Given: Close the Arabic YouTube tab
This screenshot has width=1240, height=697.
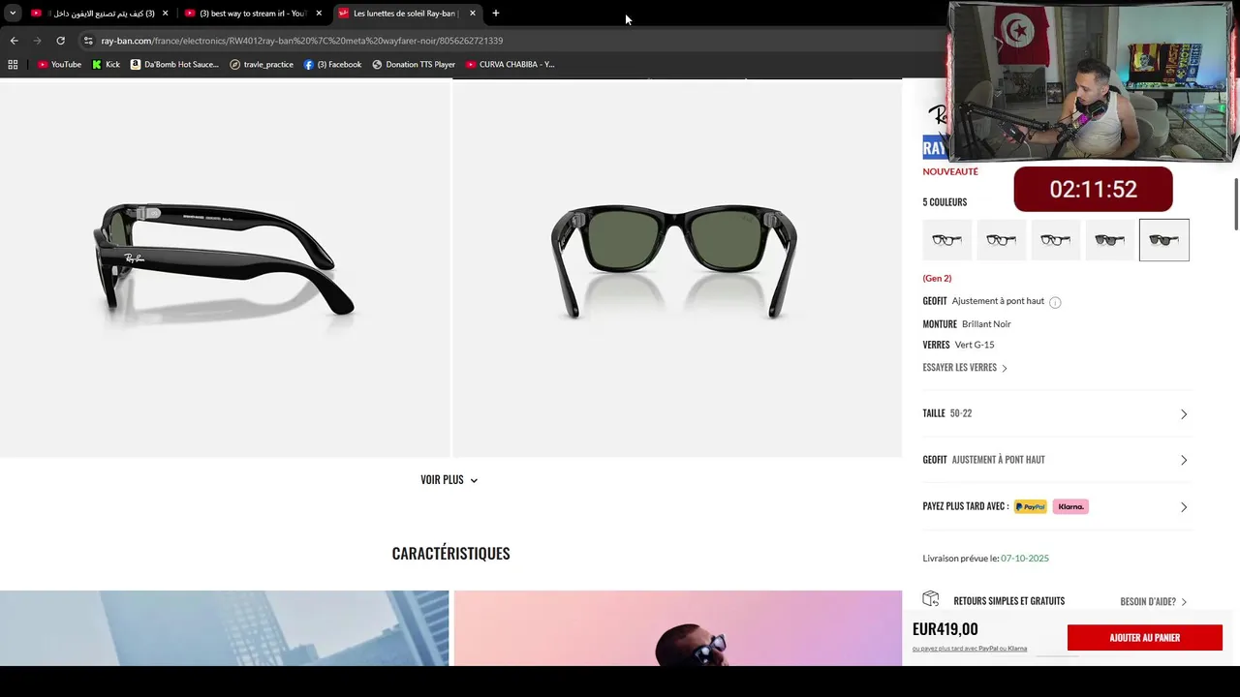Looking at the screenshot, I should tap(165, 14).
